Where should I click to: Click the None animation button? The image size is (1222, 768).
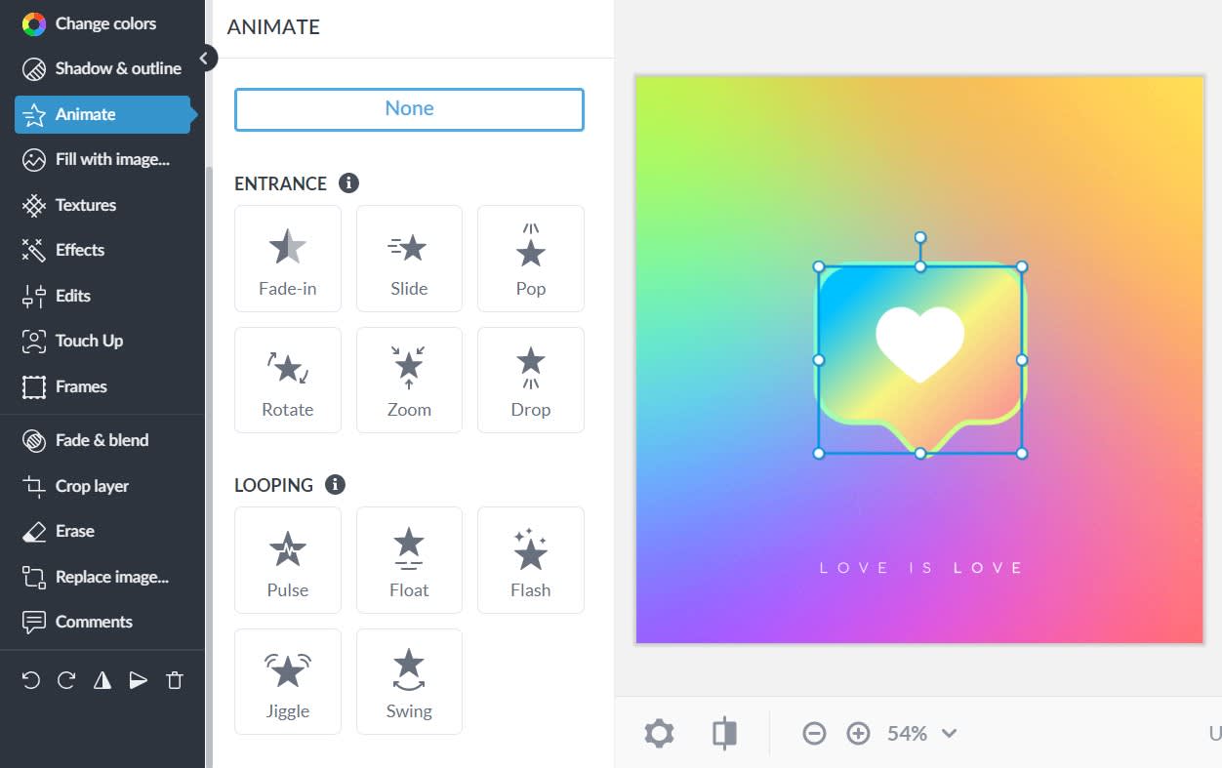click(x=409, y=109)
